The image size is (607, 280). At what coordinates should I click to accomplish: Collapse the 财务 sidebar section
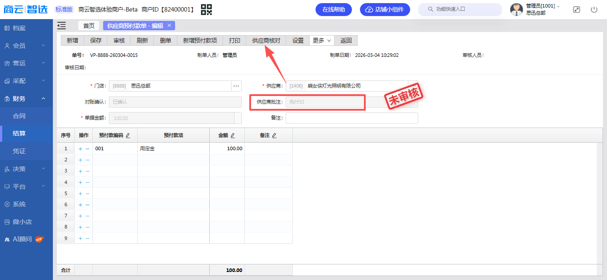coord(26,99)
